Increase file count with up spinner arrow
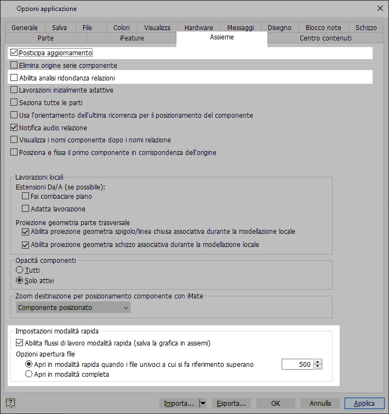This screenshot has height=414, width=389. (x=317, y=362)
